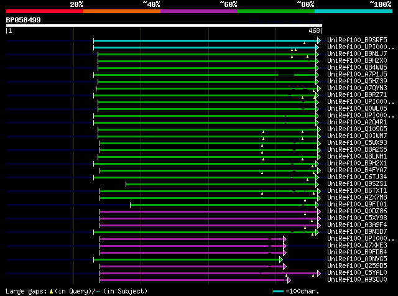Click the red 20% legend color segment
The image size is (398, 296).
click(x=45, y=11)
